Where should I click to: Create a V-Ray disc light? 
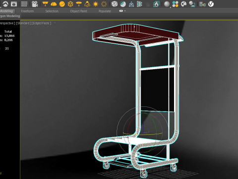(79, 4)
